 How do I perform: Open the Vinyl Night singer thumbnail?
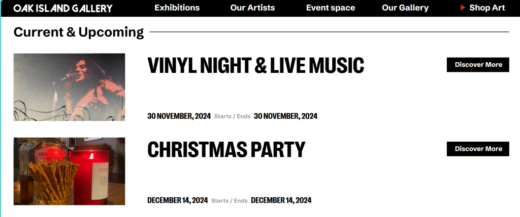pyautogui.click(x=69, y=87)
